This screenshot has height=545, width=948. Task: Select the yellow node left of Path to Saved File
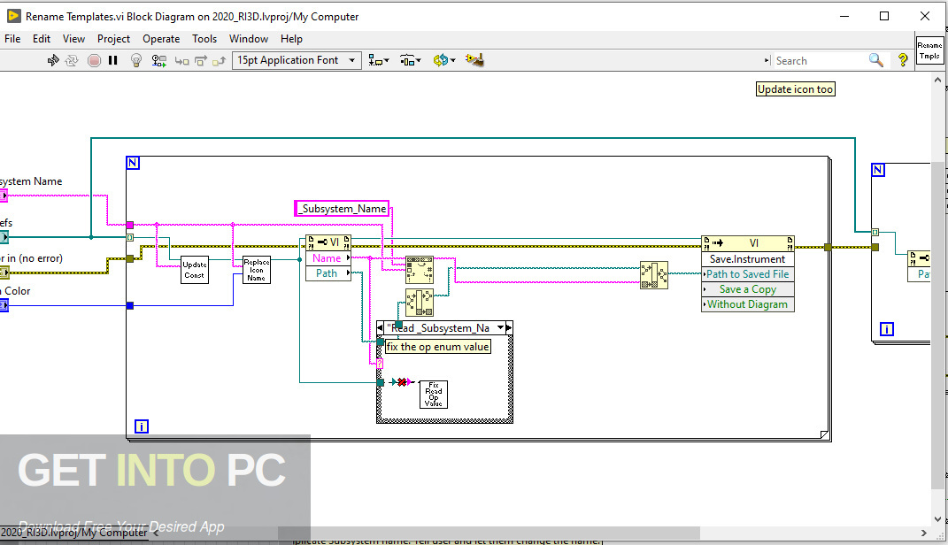coord(654,275)
